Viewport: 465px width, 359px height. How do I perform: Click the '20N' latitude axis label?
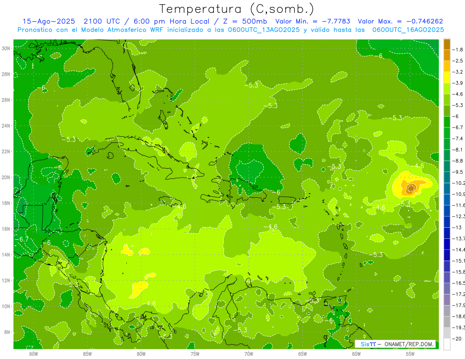6,177
